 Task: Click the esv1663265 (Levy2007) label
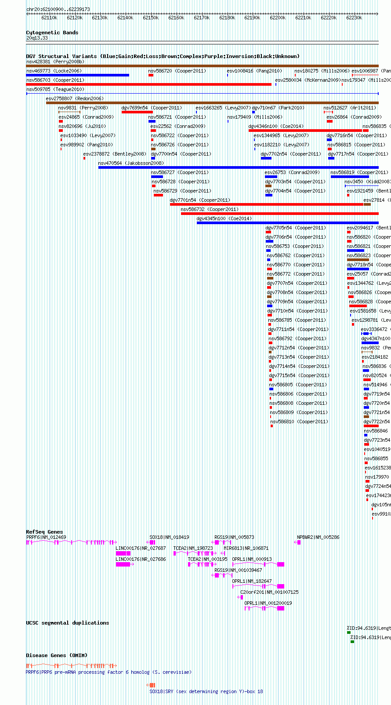point(223,108)
